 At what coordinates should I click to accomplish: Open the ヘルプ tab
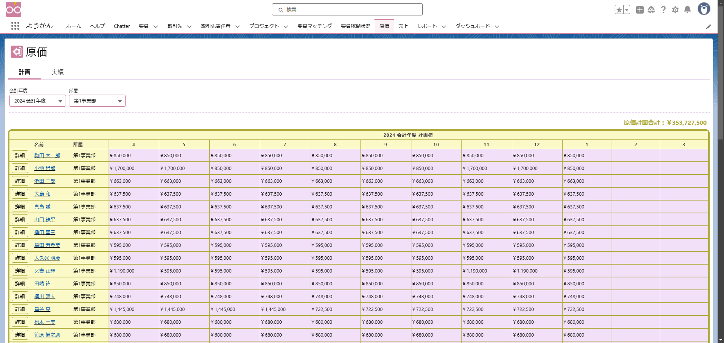pyautogui.click(x=97, y=26)
